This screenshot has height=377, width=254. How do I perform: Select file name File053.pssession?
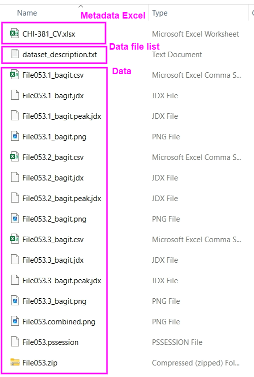50,342
